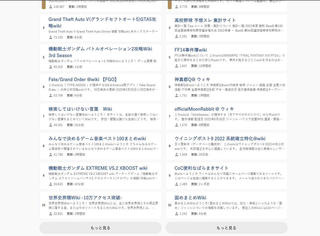Click user icon beside 1,485 count
Screen dimensions: 320x236
click(177, 184)
